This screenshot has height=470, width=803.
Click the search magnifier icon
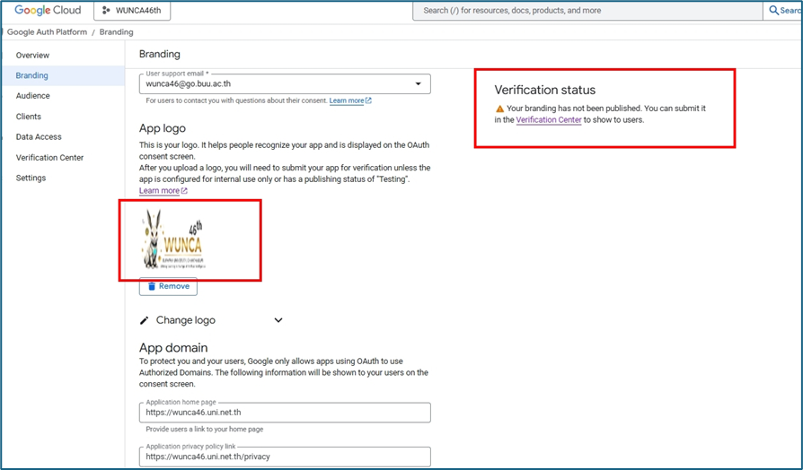point(774,11)
